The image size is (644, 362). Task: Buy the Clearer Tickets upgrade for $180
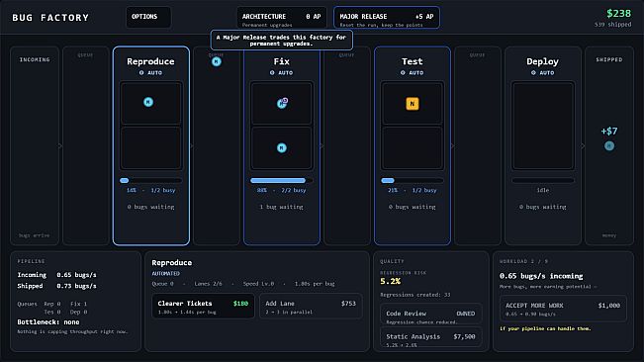(x=203, y=307)
